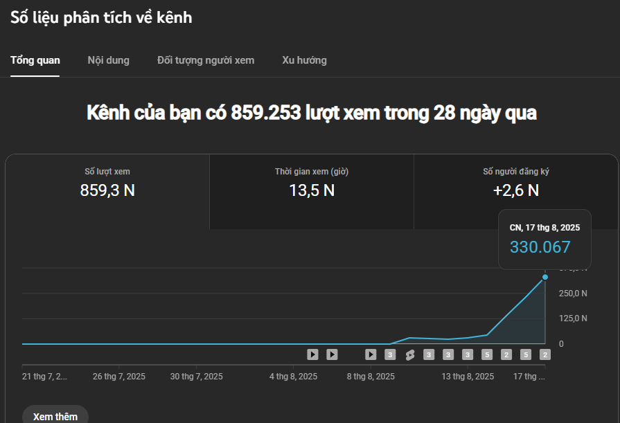Open the rightmost "2" videos marker

point(544,354)
